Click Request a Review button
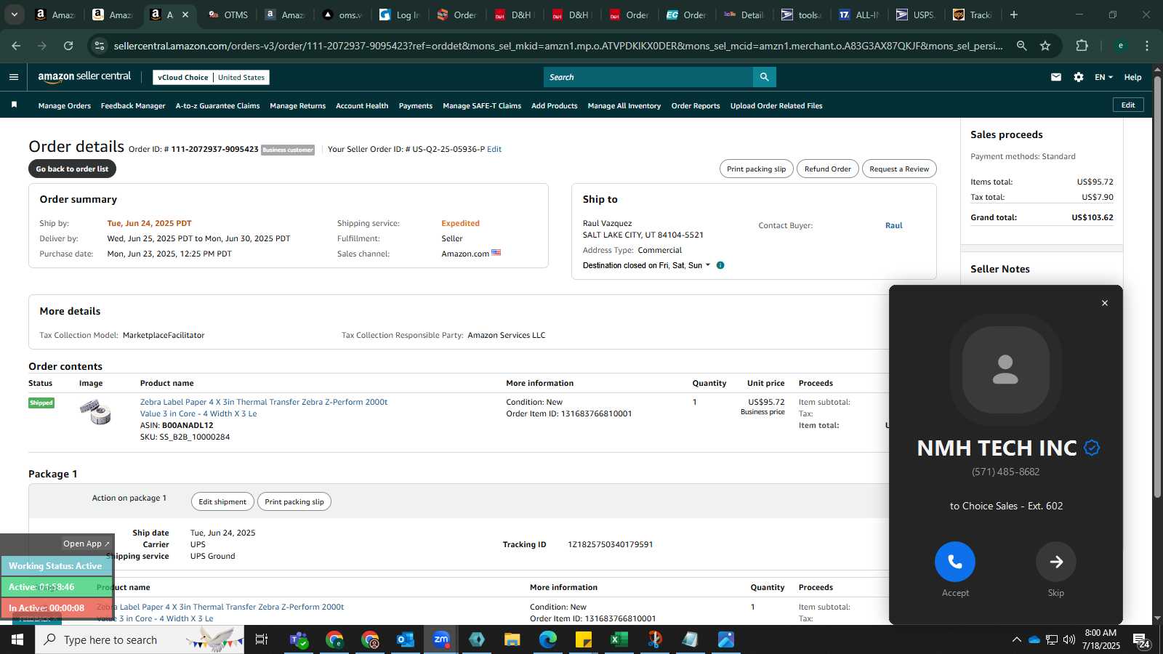The height and width of the screenshot is (654, 1163). [899, 169]
